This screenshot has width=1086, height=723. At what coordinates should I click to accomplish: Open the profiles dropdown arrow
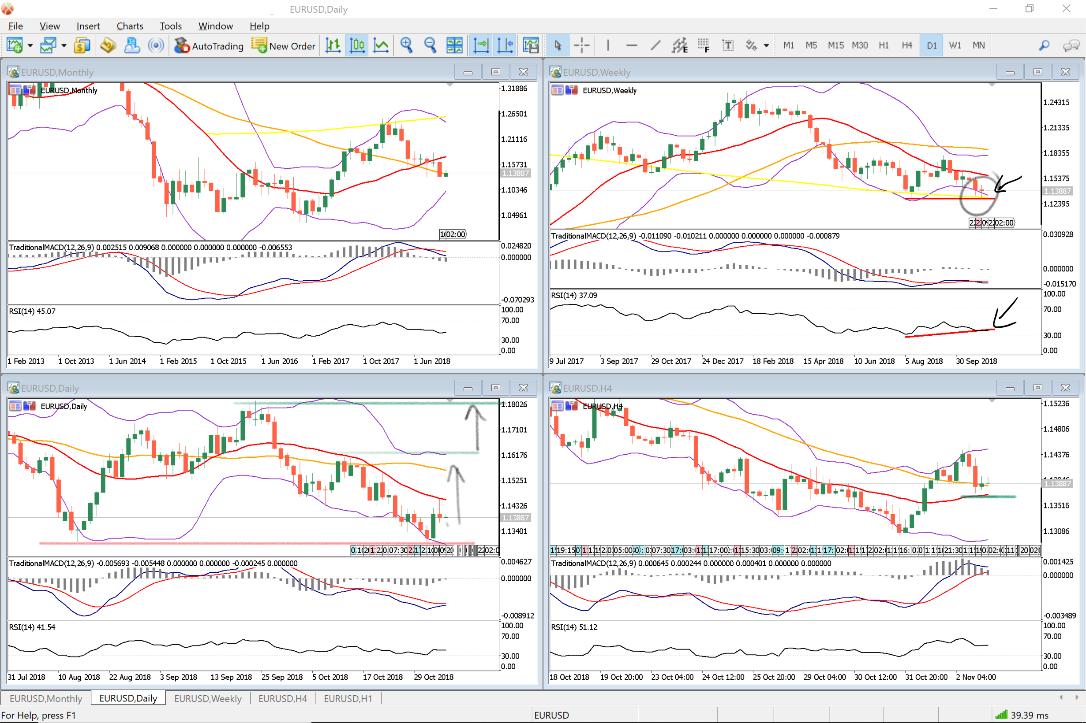click(64, 45)
